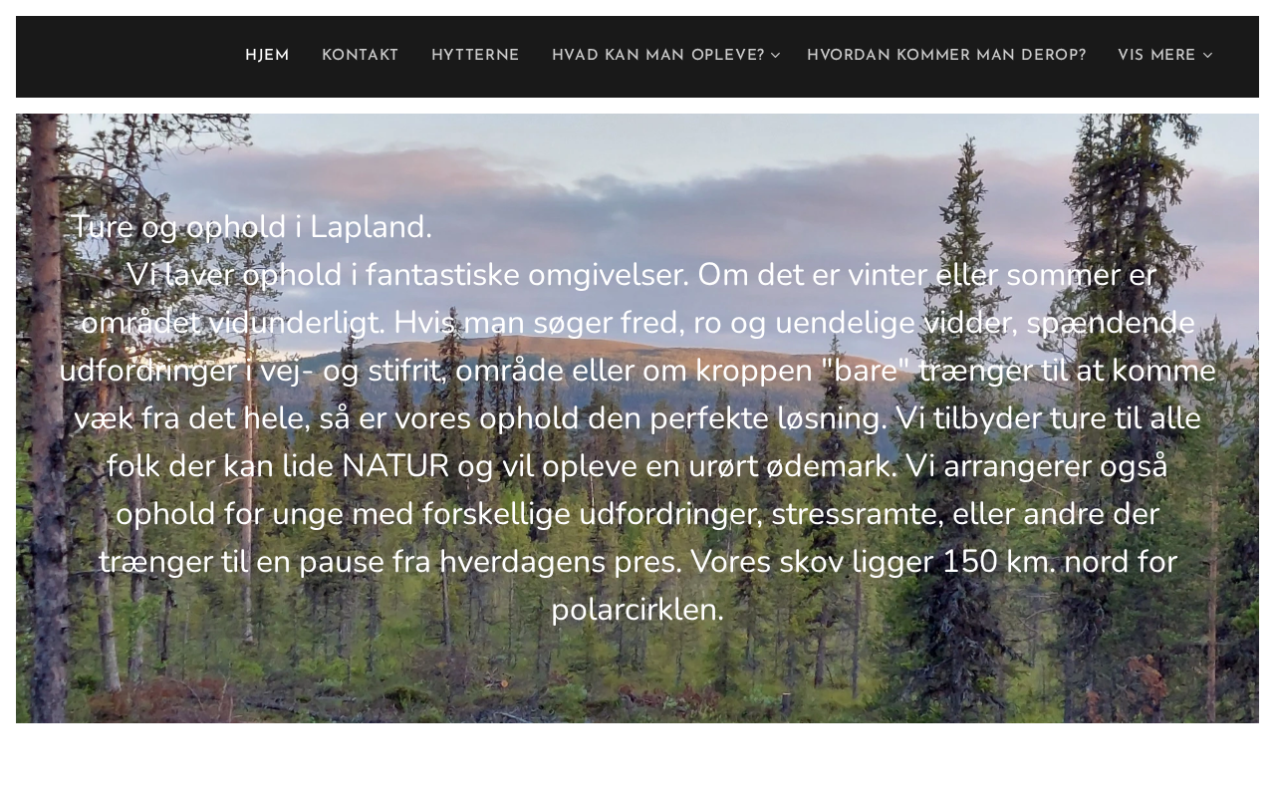Click the VIS MERE menu label
The image size is (1275, 797).
coord(1156,56)
